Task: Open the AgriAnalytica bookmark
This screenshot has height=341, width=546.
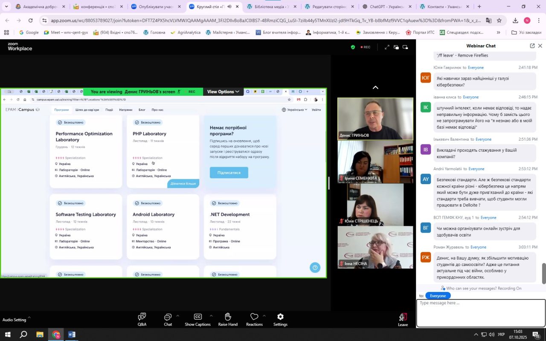Action: click(x=185, y=32)
